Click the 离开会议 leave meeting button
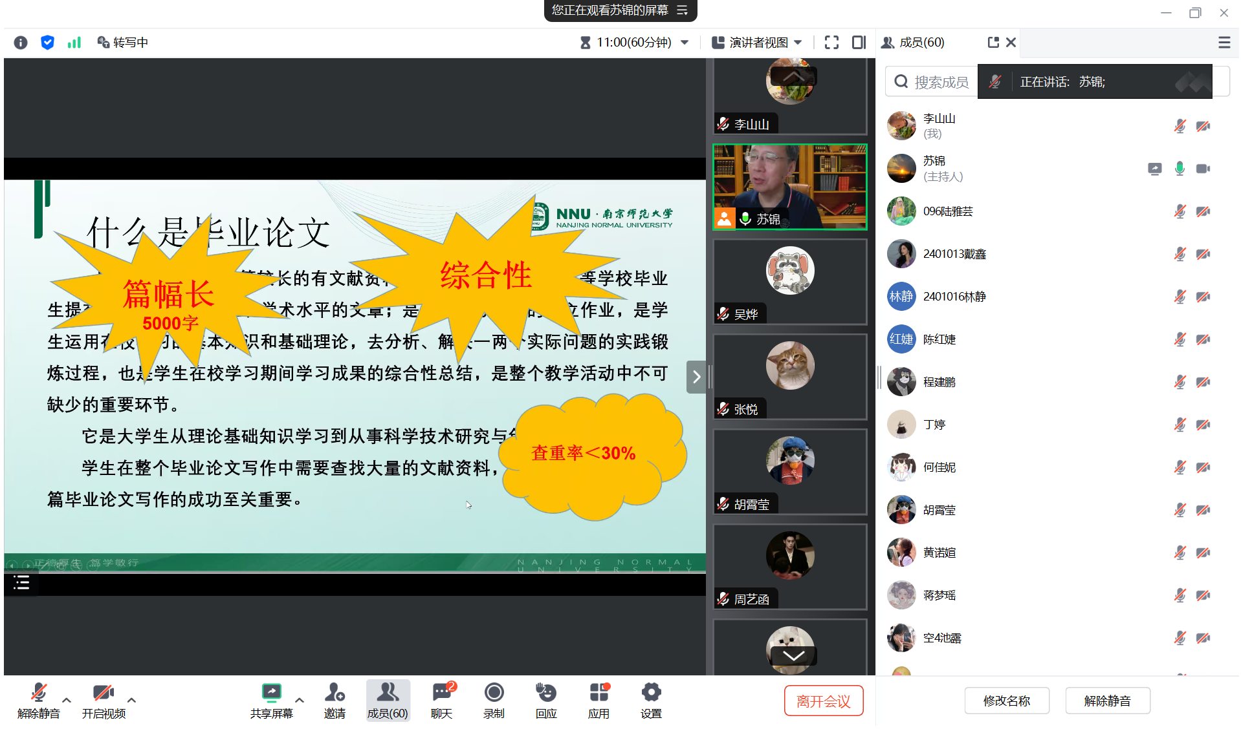 tap(823, 701)
